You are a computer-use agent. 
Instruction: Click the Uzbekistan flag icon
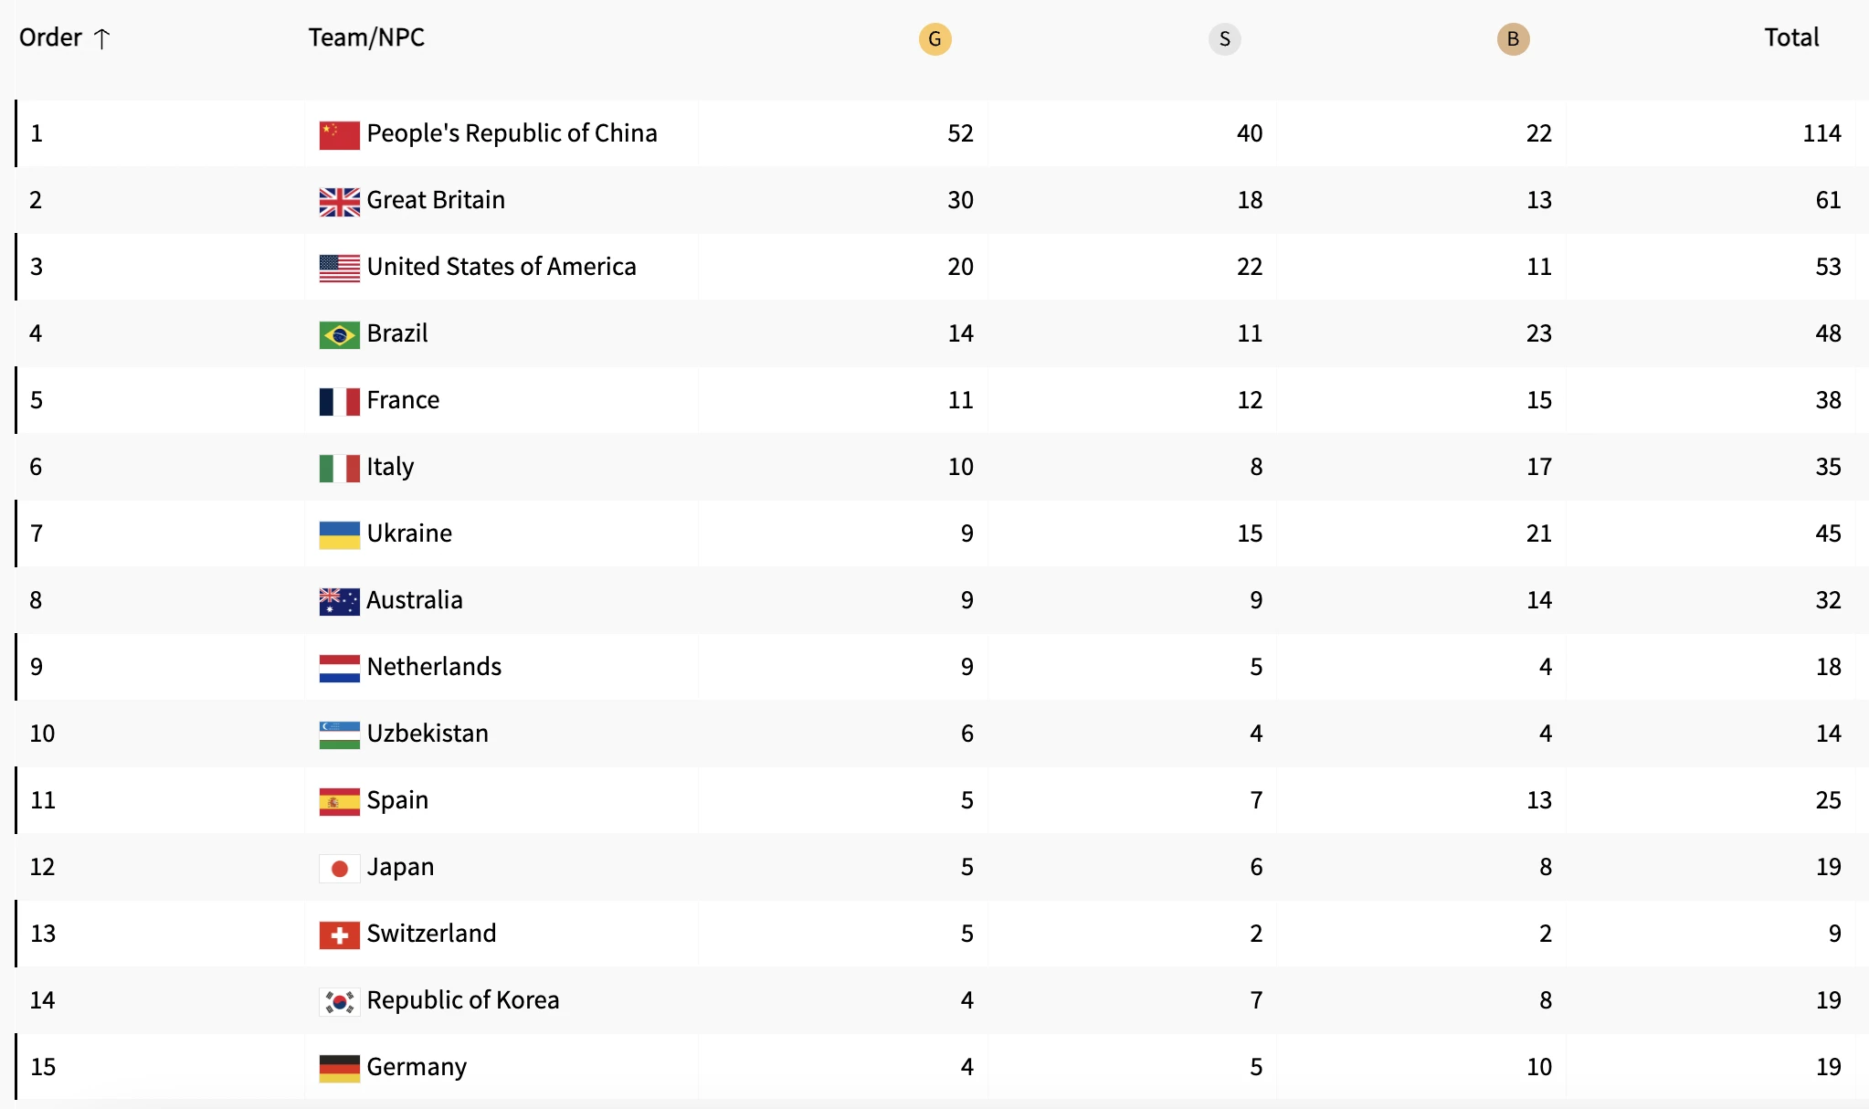339,735
